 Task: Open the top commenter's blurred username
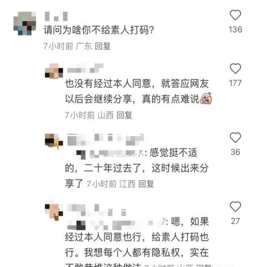click(x=56, y=16)
